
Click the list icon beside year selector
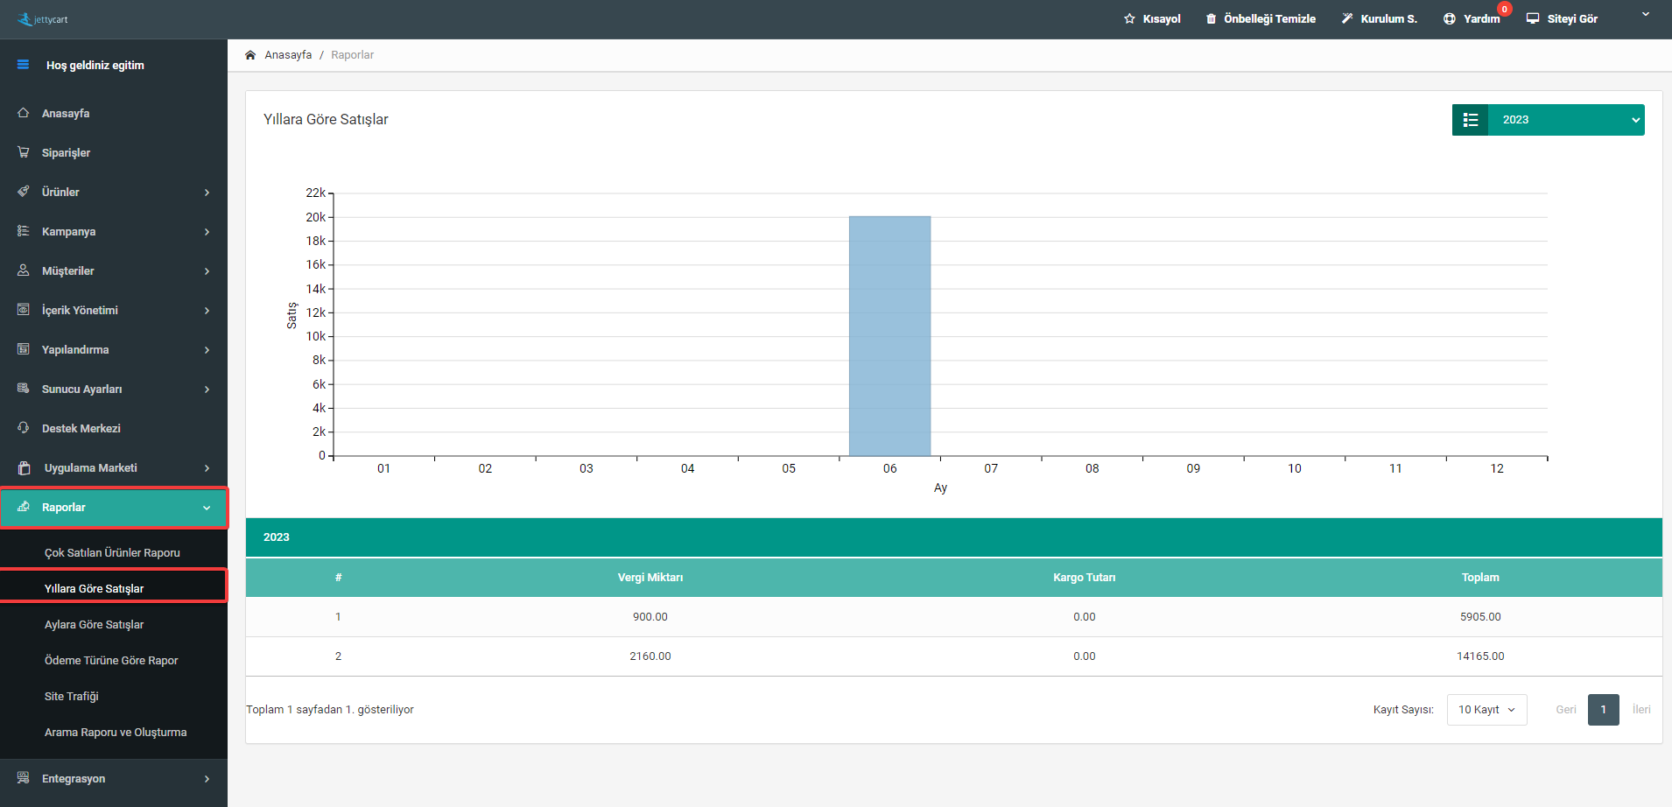(1471, 120)
